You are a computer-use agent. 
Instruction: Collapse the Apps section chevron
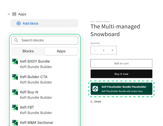(9, 14)
